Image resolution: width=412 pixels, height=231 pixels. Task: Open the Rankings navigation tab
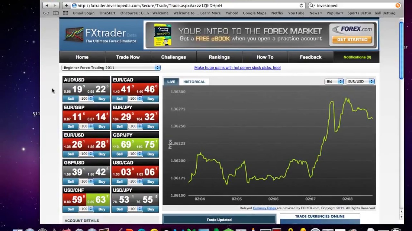(219, 57)
